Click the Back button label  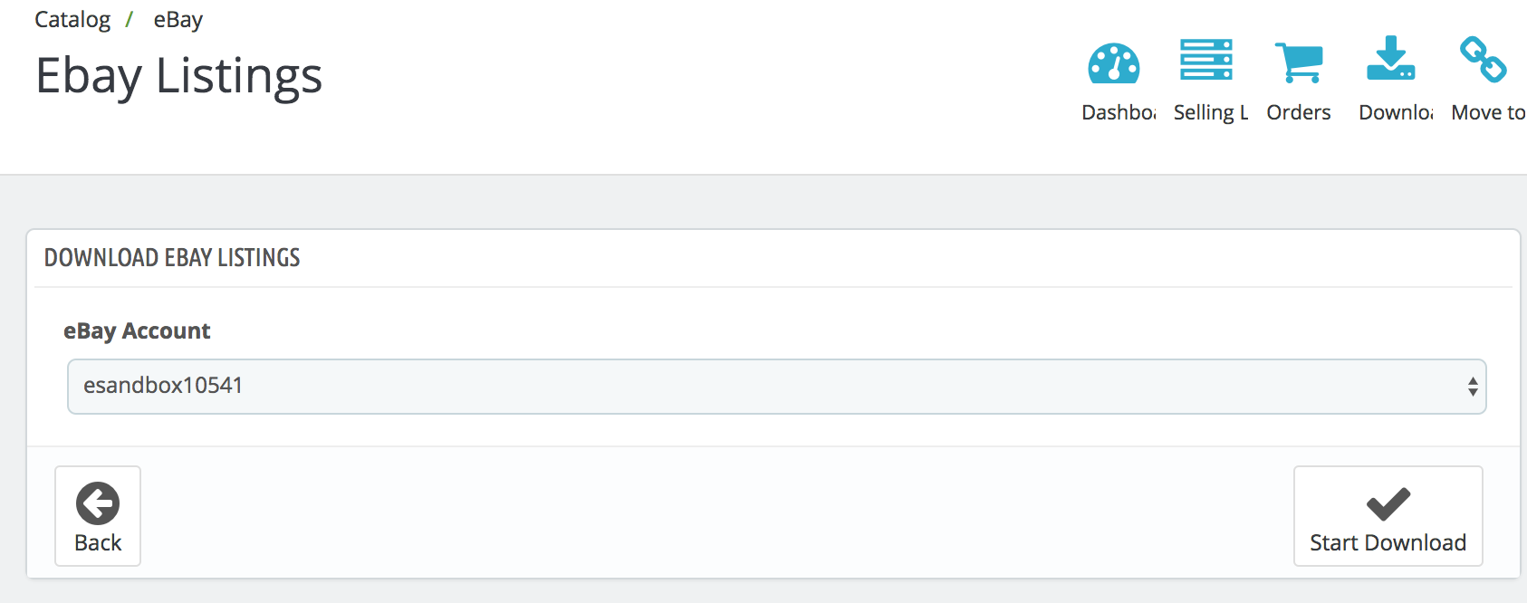click(98, 542)
